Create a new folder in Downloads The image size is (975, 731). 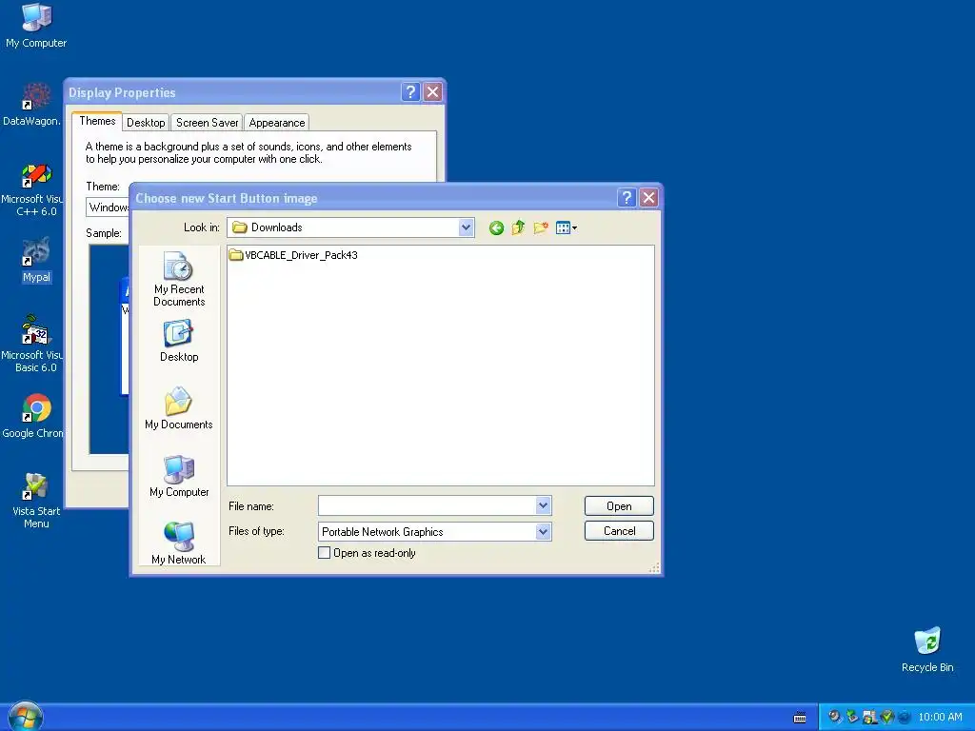point(541,228)
